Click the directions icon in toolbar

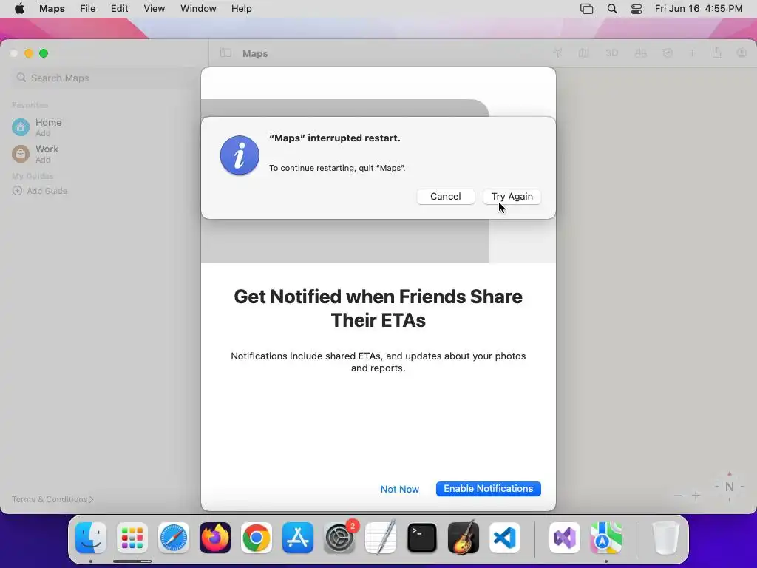pyautogui.click(x=668, y=53)
